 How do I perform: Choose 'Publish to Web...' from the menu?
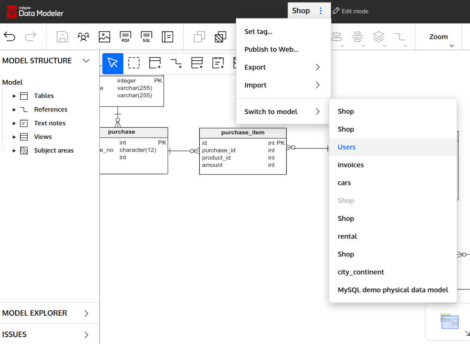(271, 49)
